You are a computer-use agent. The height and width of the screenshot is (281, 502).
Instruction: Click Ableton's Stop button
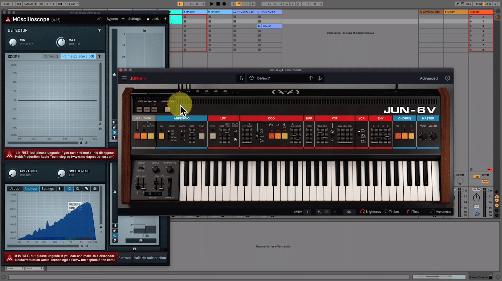(x=218, y=4)
